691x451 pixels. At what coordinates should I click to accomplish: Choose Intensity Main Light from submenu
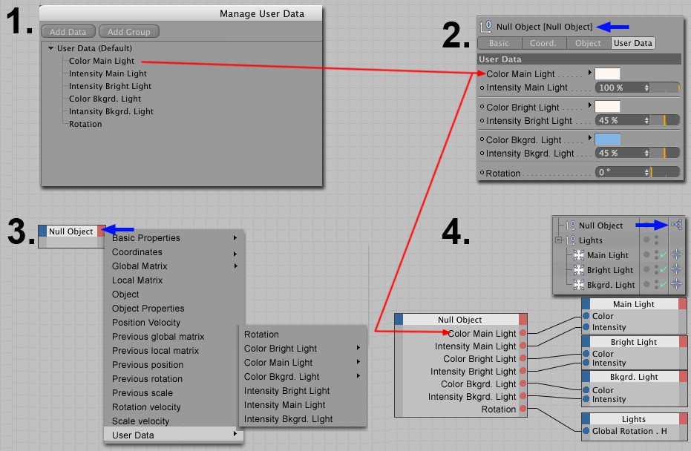click(x=284, y=405)
